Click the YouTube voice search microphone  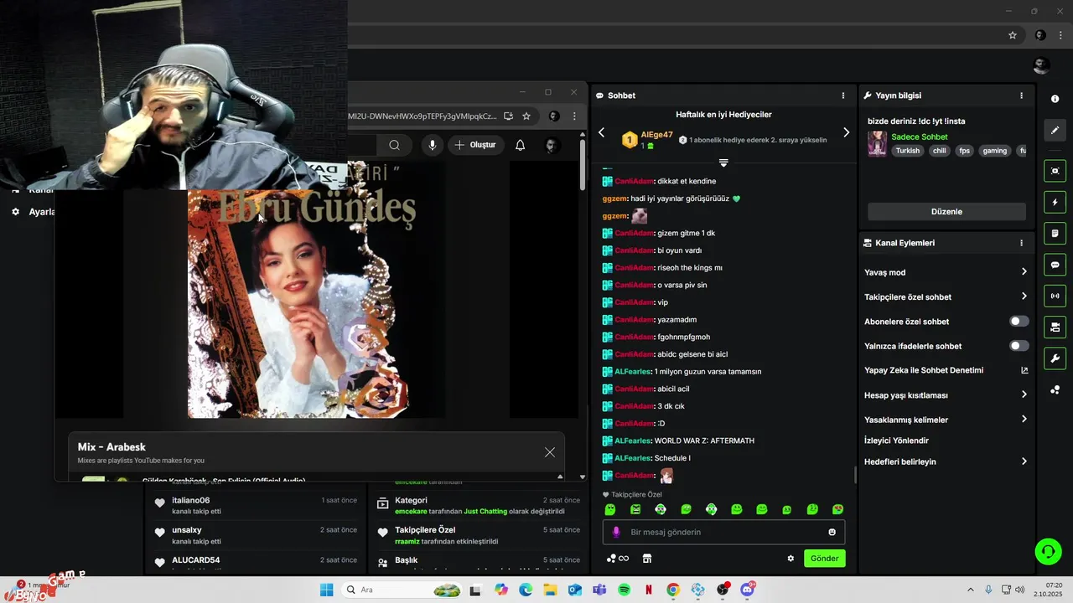click(x=432, y=145)
